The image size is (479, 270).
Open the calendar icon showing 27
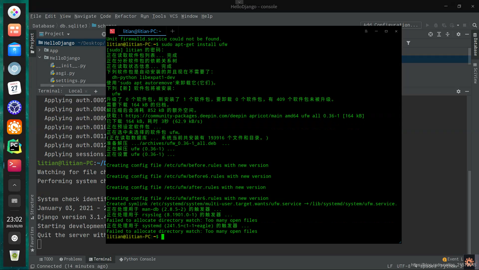pos(14,88)
